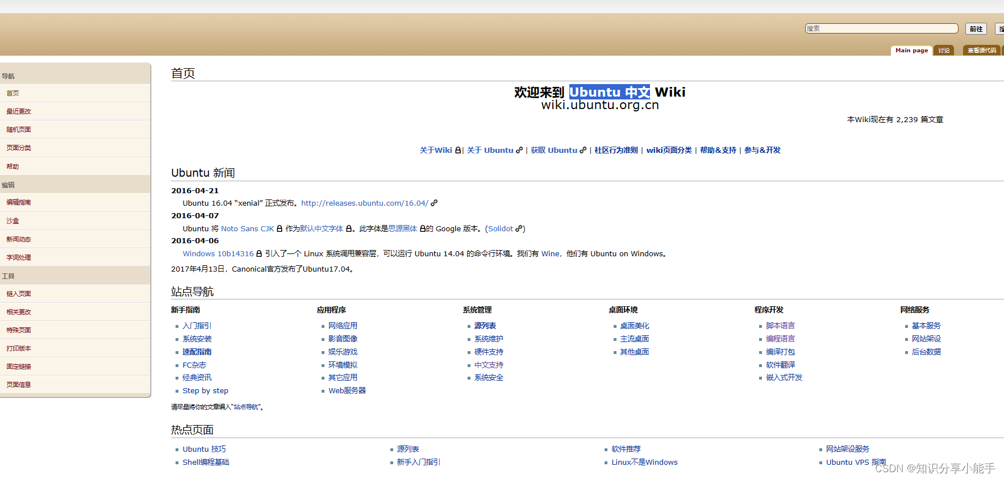Open 嵌入式开发 link
The width and height of the screenshot is (1004, 479).
click(784, 377)
